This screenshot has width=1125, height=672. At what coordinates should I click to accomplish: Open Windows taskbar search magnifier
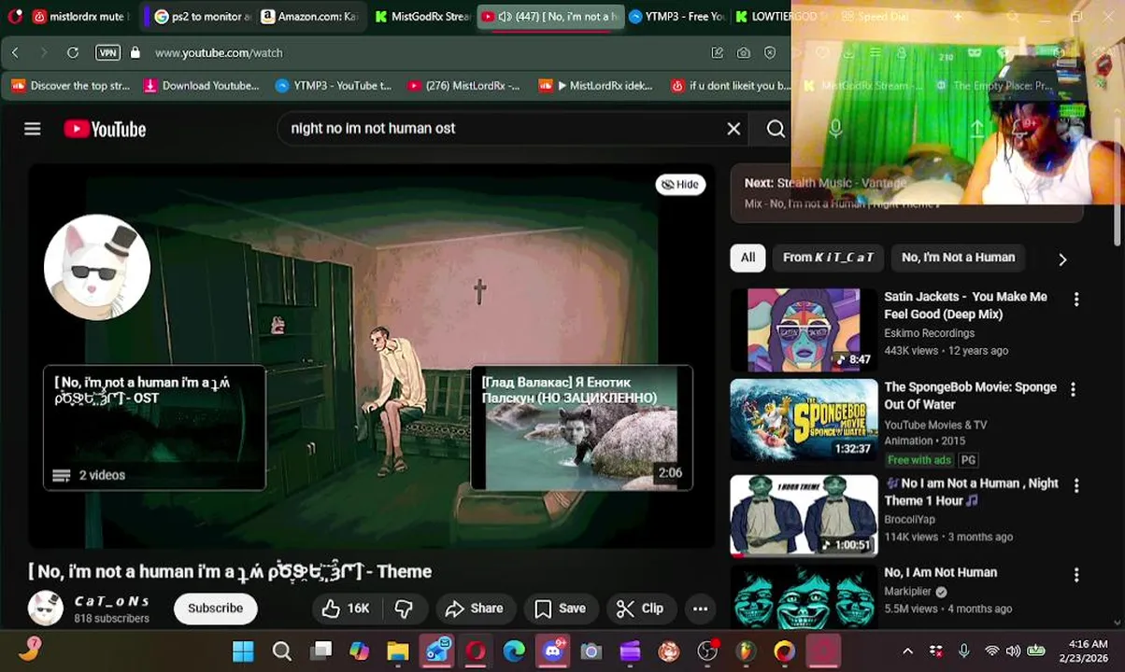point(281,651)
